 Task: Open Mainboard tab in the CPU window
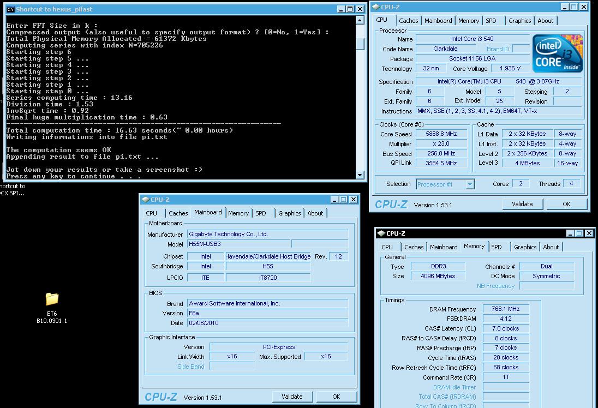tap(438, 21)
